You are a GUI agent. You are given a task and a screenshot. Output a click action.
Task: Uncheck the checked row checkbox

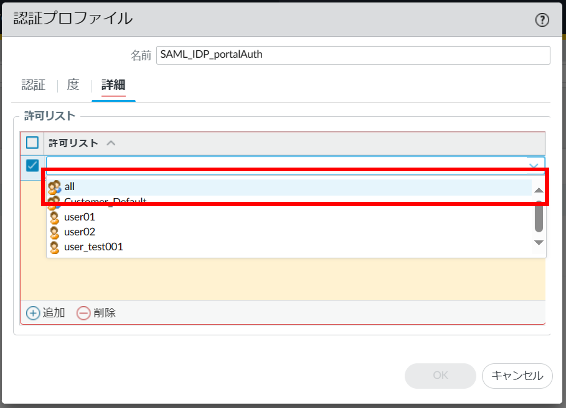pyautogui.click(x=32, y=165)
